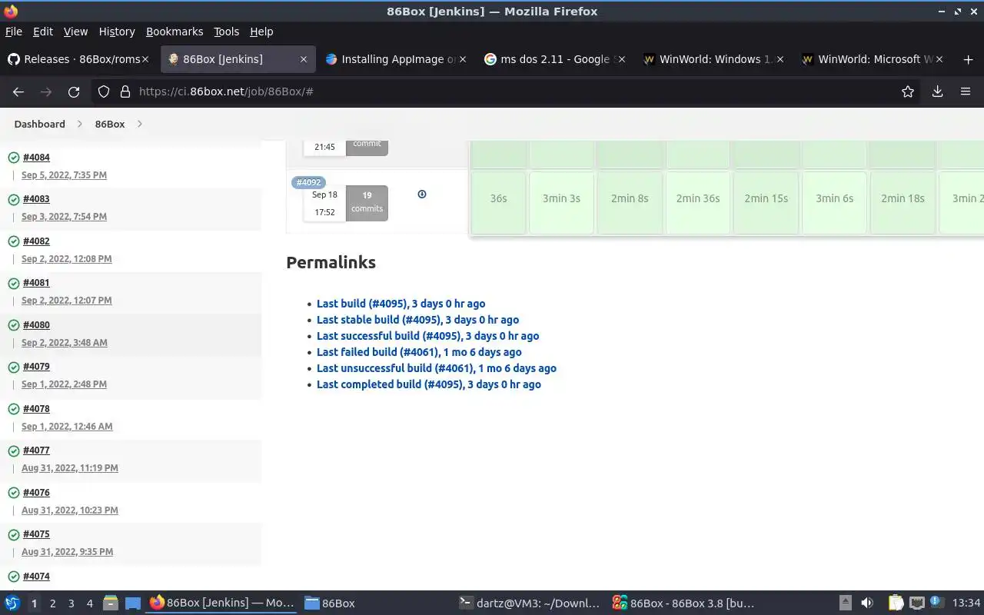The image size is (984, 615).
Task: Click the success status icon for build #4080
Action: pos(13,325)
